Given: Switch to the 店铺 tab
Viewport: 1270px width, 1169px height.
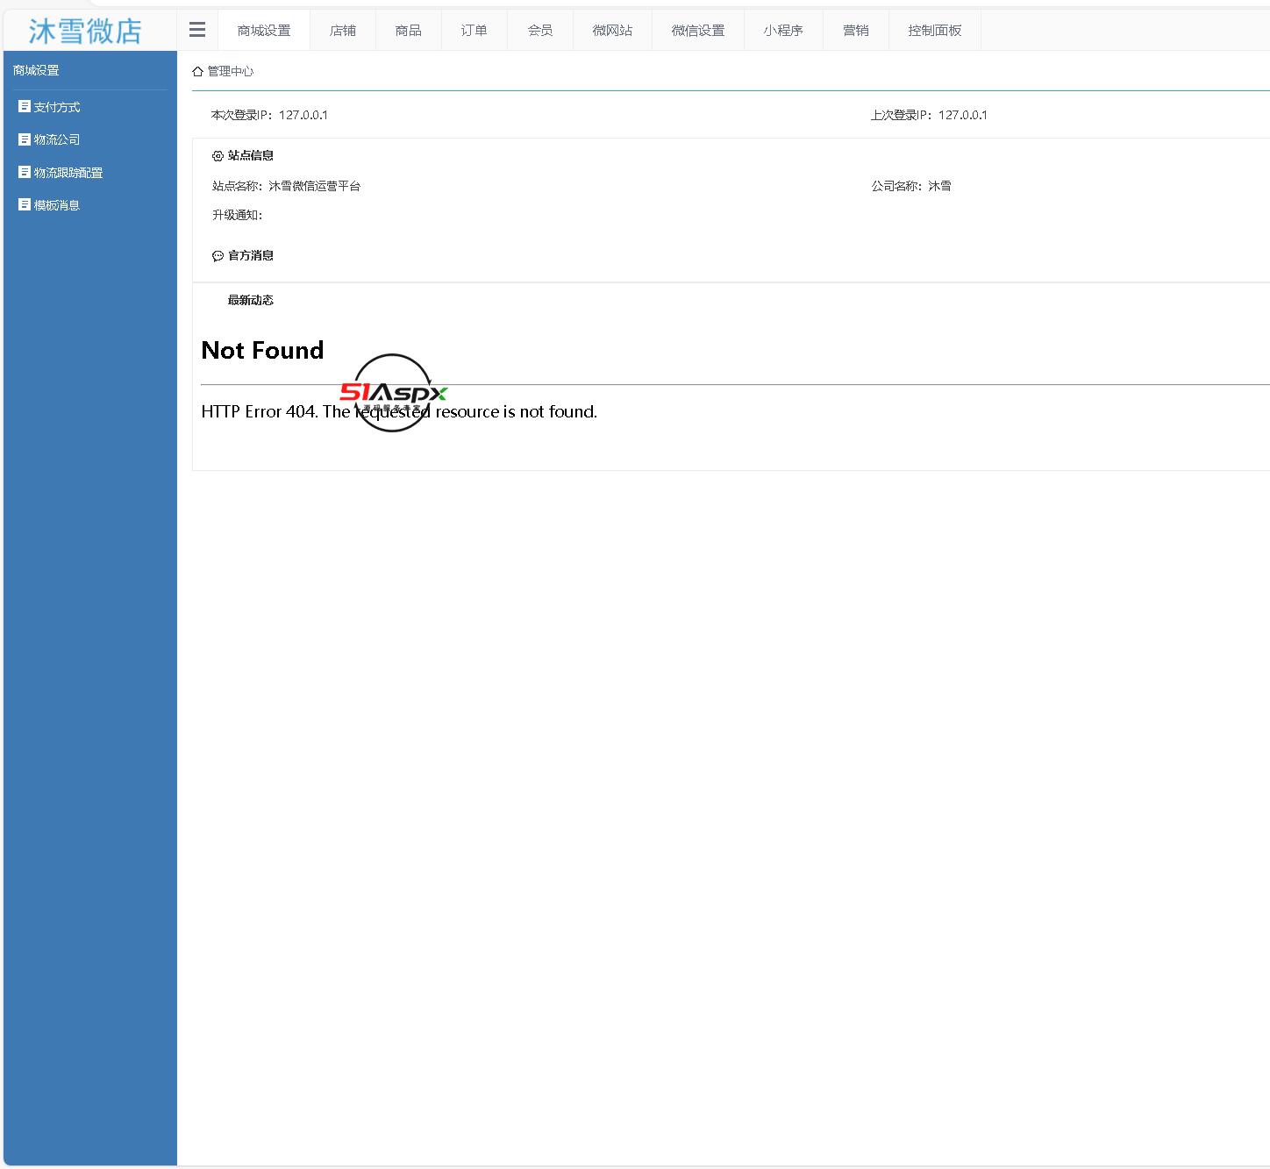Looking at the screenshot, I should [x=343, y=31].
